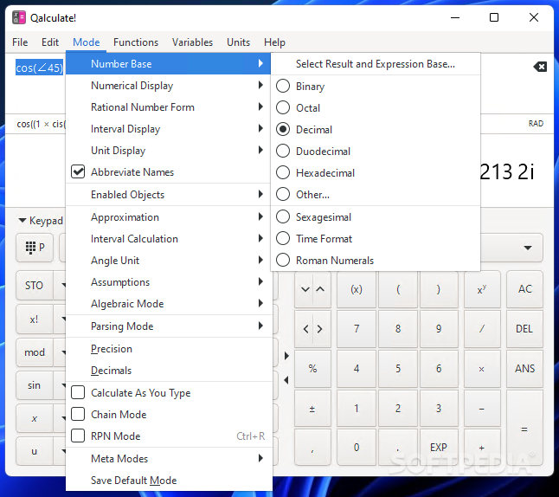
Task: Click the minus − keypad button
Action: [482, 409]
